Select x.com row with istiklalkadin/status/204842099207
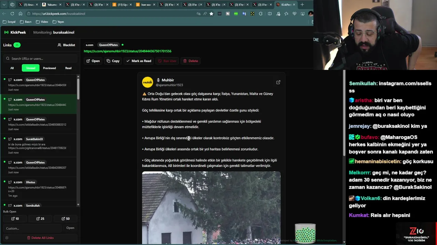Screen dimensions: 437x245 point(38,167)
